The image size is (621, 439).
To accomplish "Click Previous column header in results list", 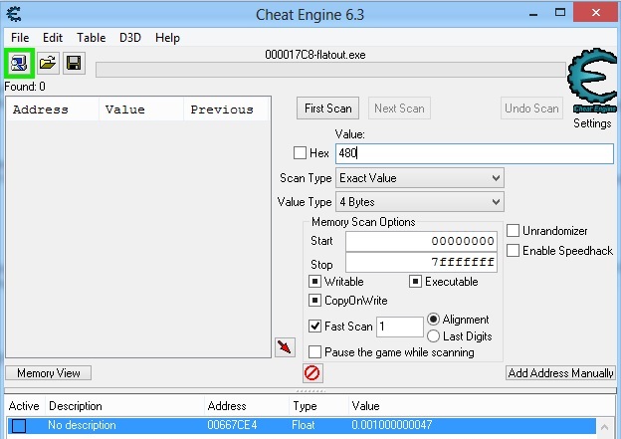I will click(x=227, y=110).
